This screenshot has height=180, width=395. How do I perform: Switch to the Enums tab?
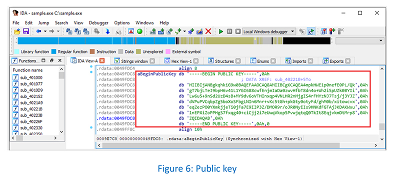262,61
